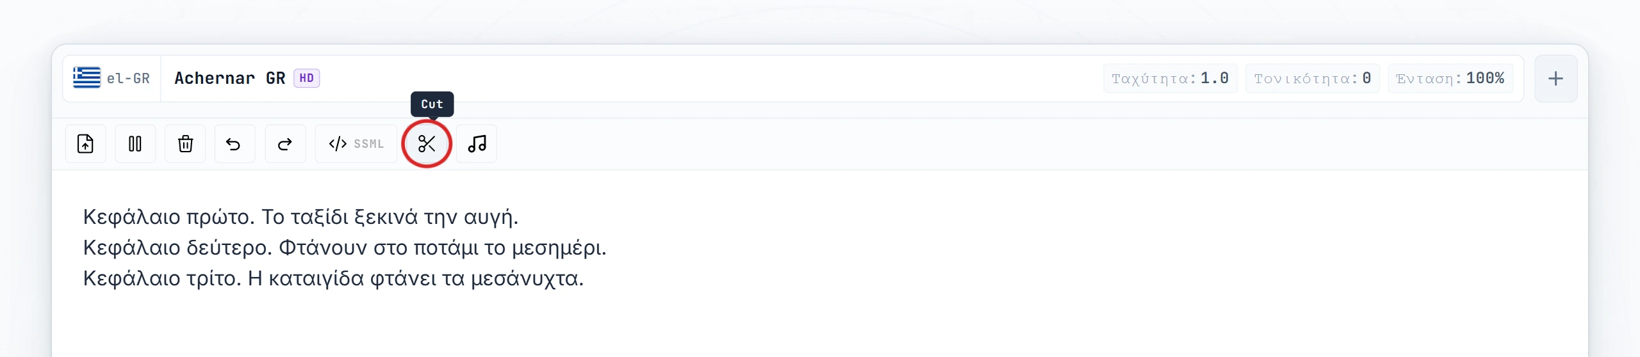
Task: Toggle SSML code mode
Action: 356,144
